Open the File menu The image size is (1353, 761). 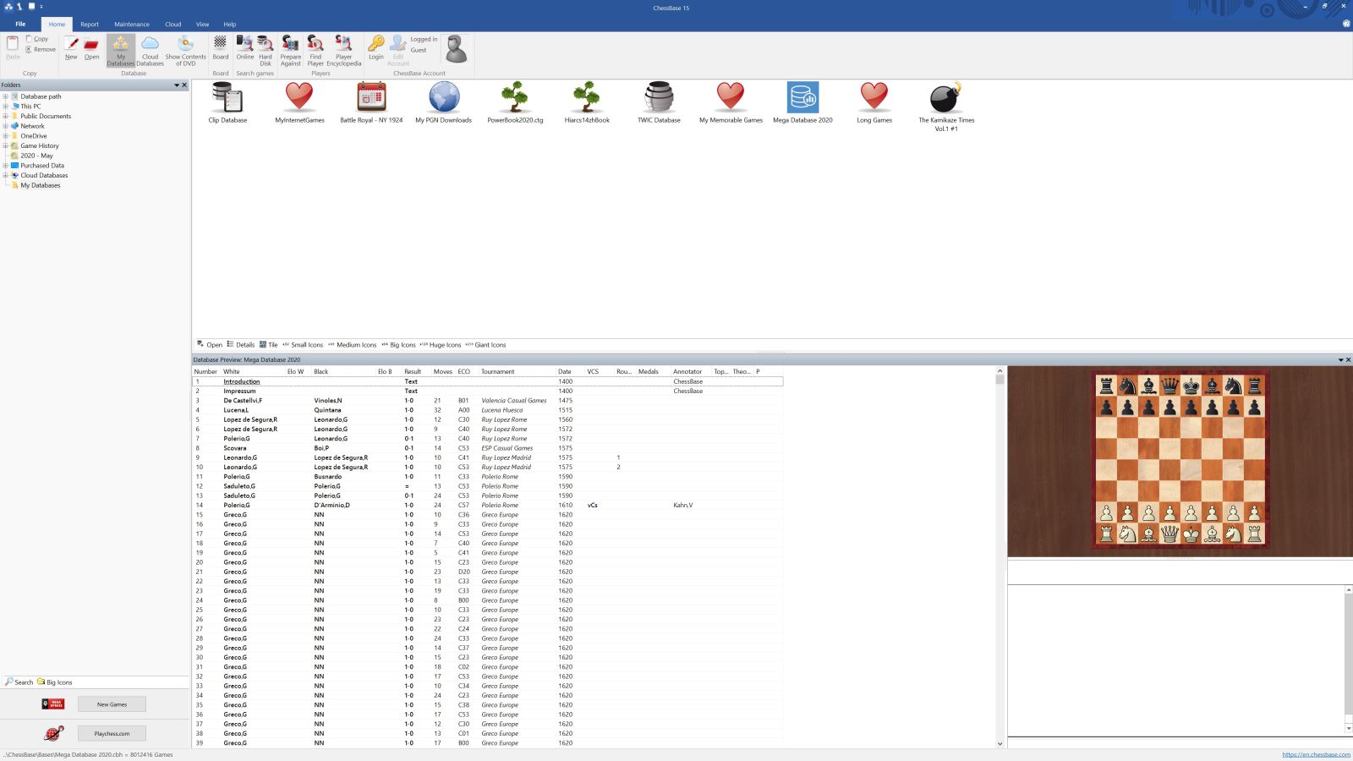click(x=20, y=25)
